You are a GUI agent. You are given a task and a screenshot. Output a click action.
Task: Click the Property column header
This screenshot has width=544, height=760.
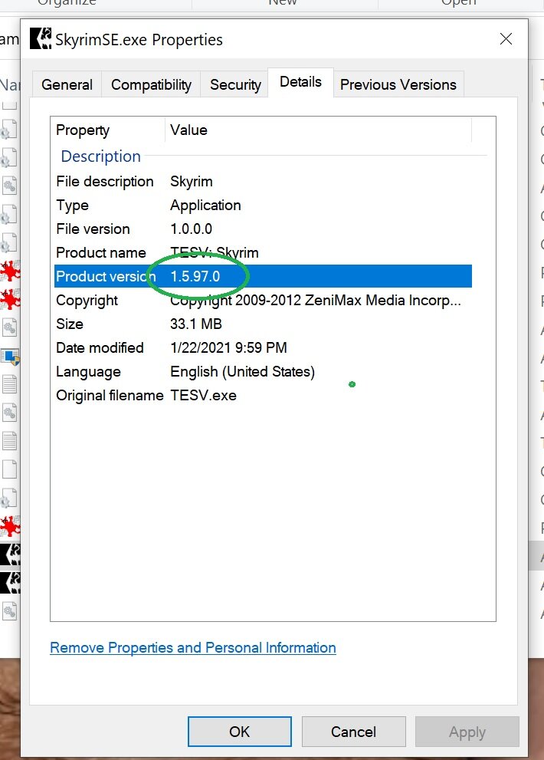tap(109, 130)
